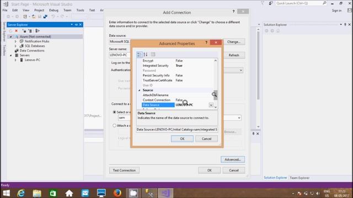The height and width of the screenshot is (198, 353).
Task: Click the rightmost Server Explorer toolbar icon
Action: coord(38,31)
